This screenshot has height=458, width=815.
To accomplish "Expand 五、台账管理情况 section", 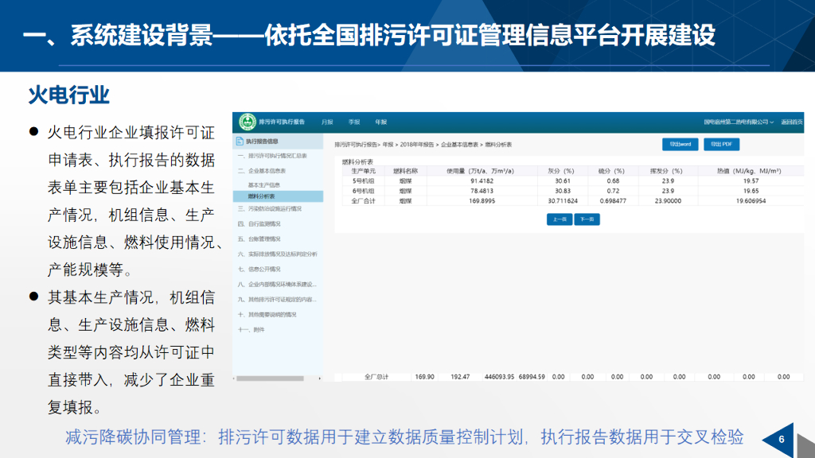I will pos(259,239).
